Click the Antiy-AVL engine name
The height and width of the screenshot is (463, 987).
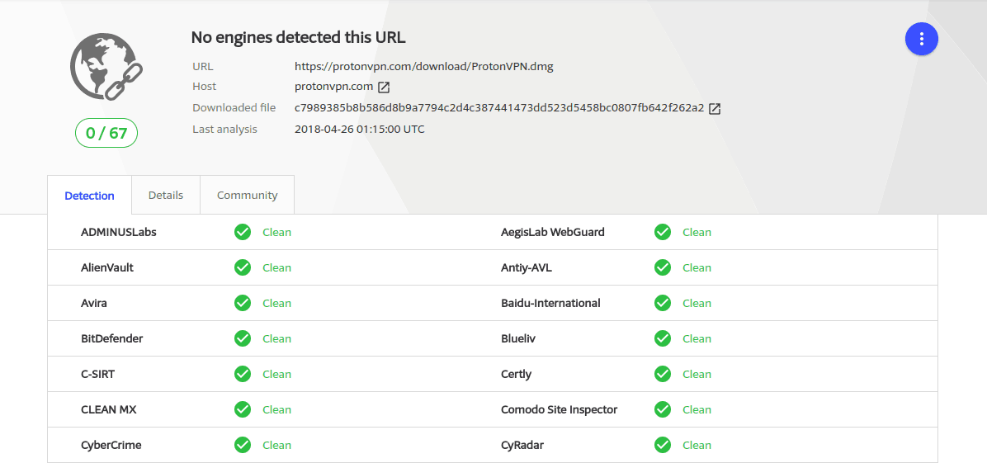tap(527, 267)
